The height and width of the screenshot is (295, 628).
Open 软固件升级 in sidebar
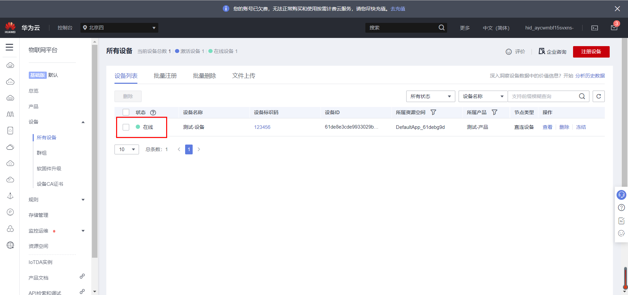[49, 168]
